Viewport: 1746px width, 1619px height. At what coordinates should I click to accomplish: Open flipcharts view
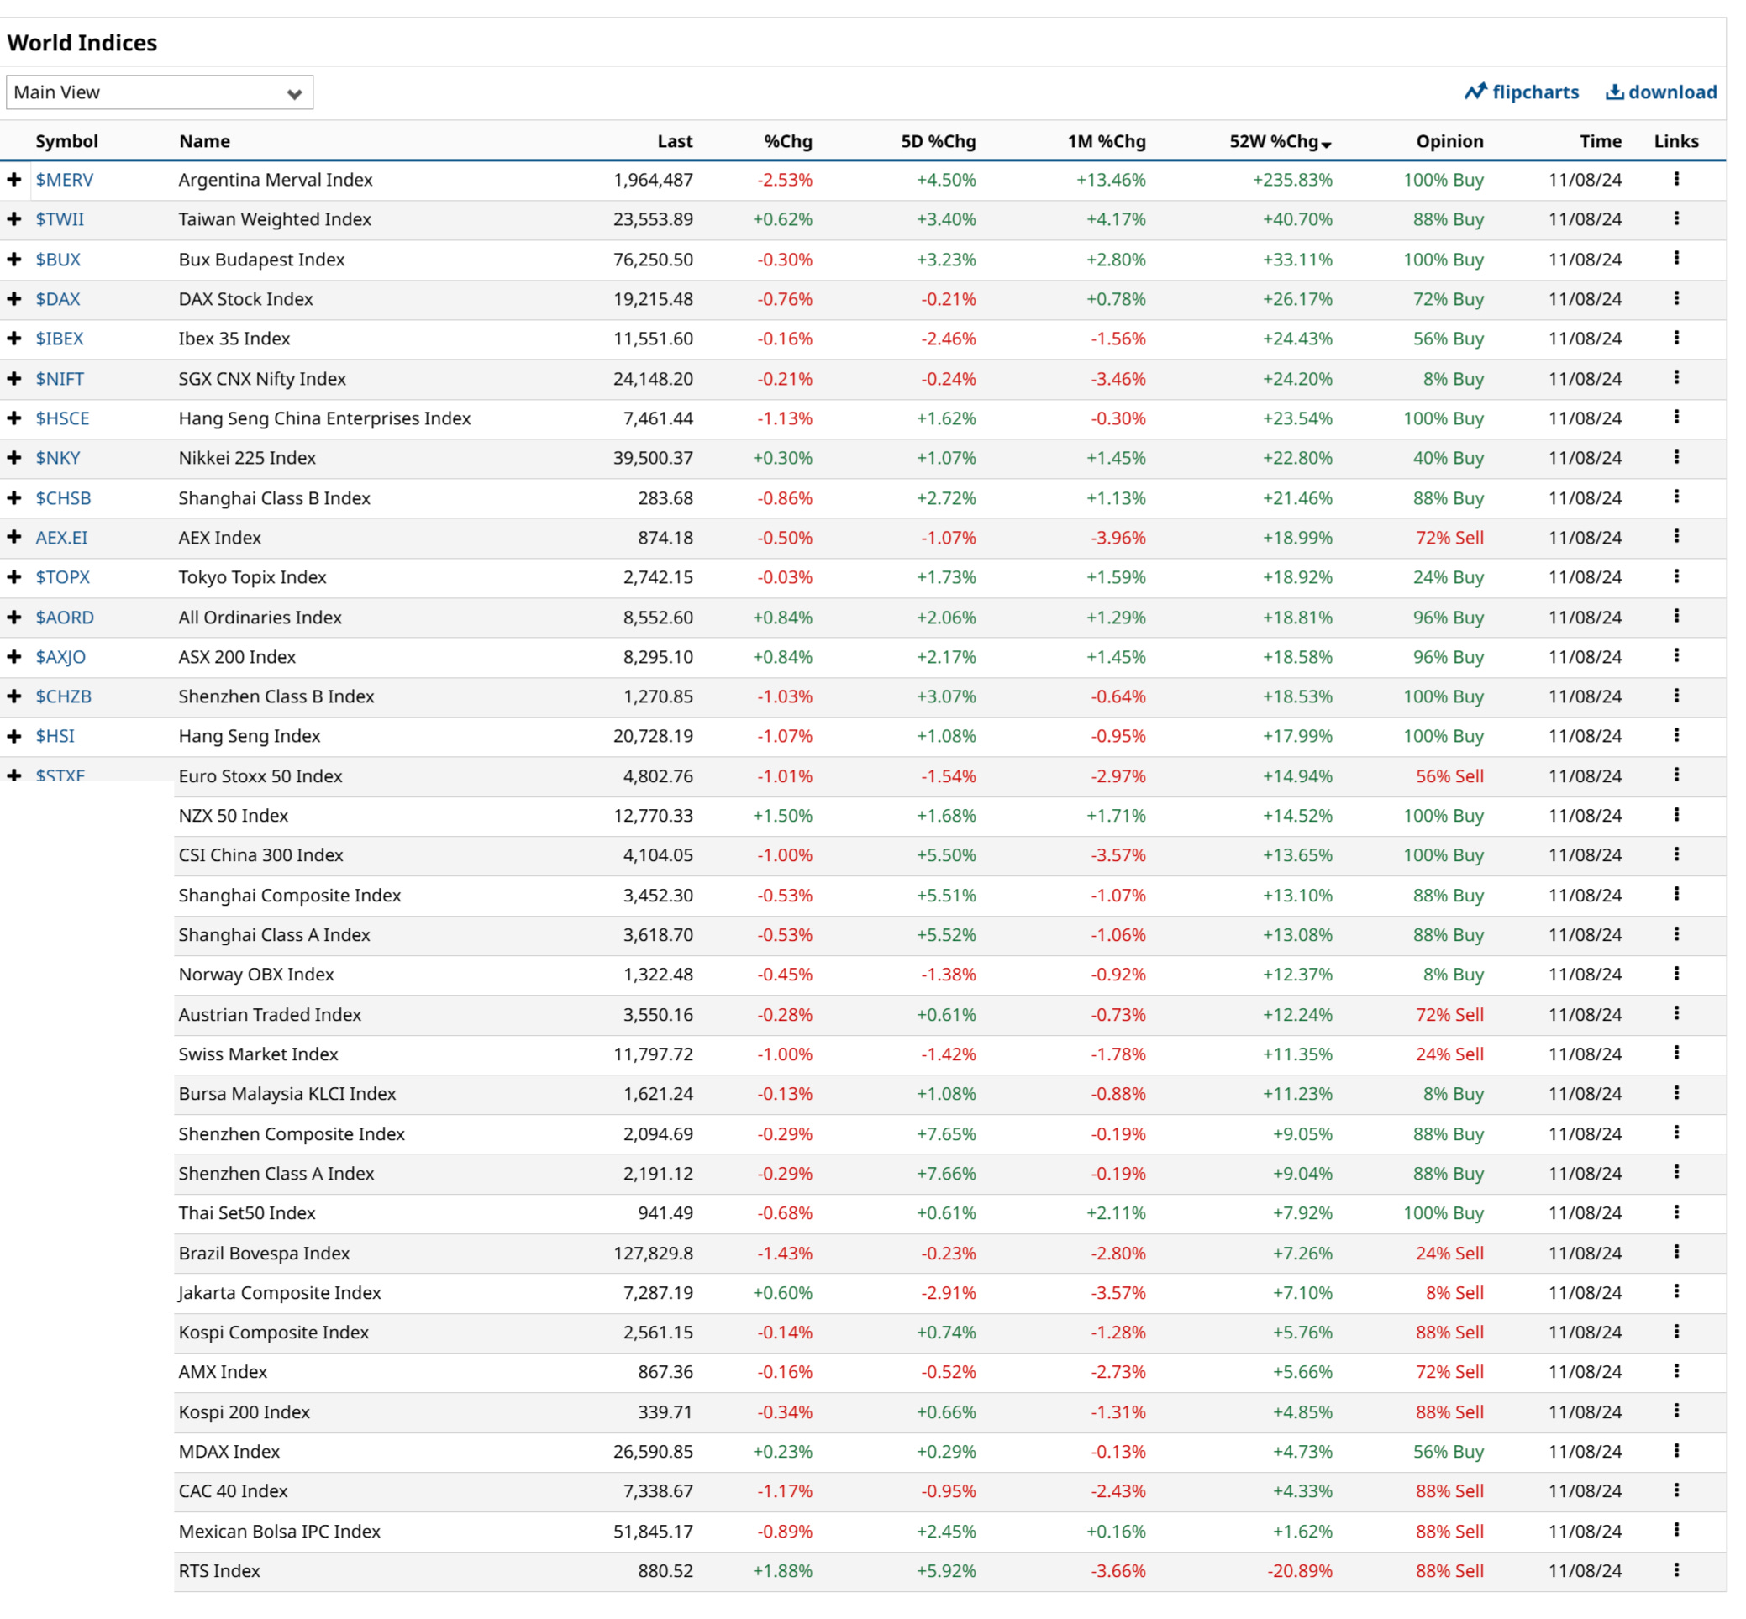1521,92
